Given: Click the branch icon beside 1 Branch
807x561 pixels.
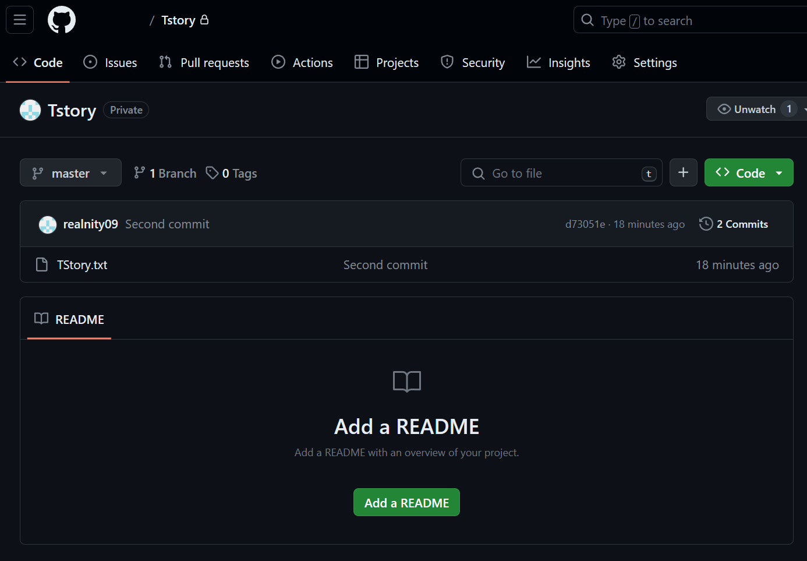Looking at the screenshot, I should 140,172.
